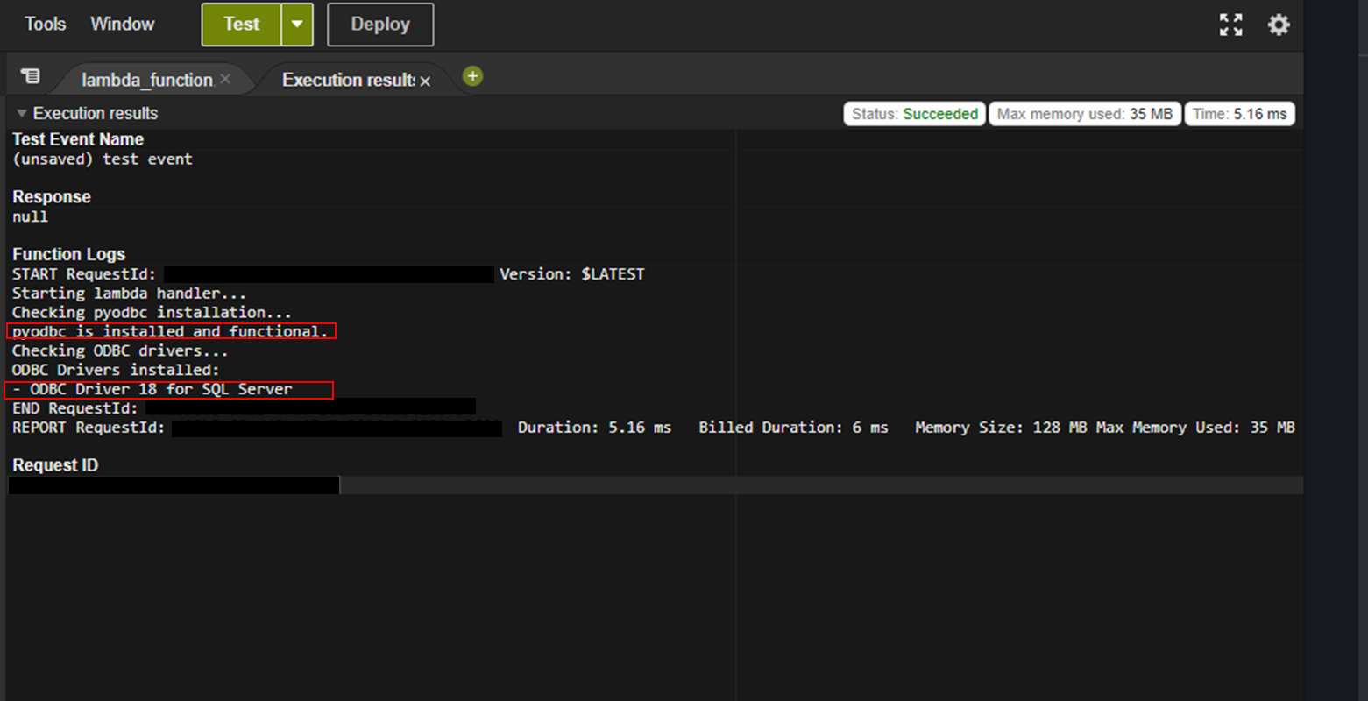The width and height of the screenshot is (1368, 701).
Task: Click the green plus new tab icon
Action: [472, 76]
